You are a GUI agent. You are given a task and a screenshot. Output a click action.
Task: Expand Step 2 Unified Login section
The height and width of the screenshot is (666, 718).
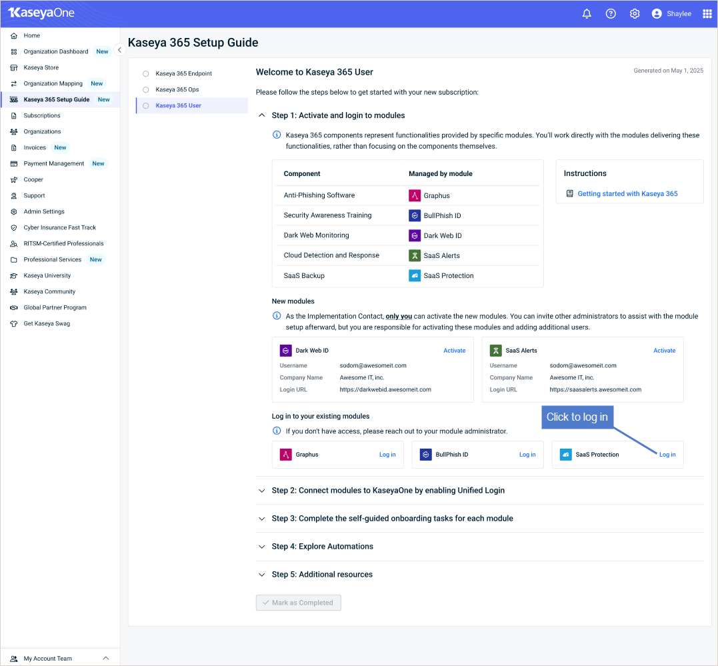coord(261,491)
